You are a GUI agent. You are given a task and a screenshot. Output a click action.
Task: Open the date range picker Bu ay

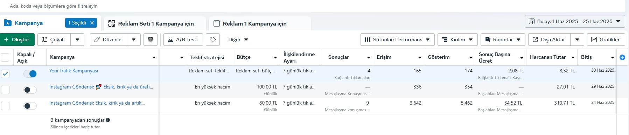click(574, 21)
